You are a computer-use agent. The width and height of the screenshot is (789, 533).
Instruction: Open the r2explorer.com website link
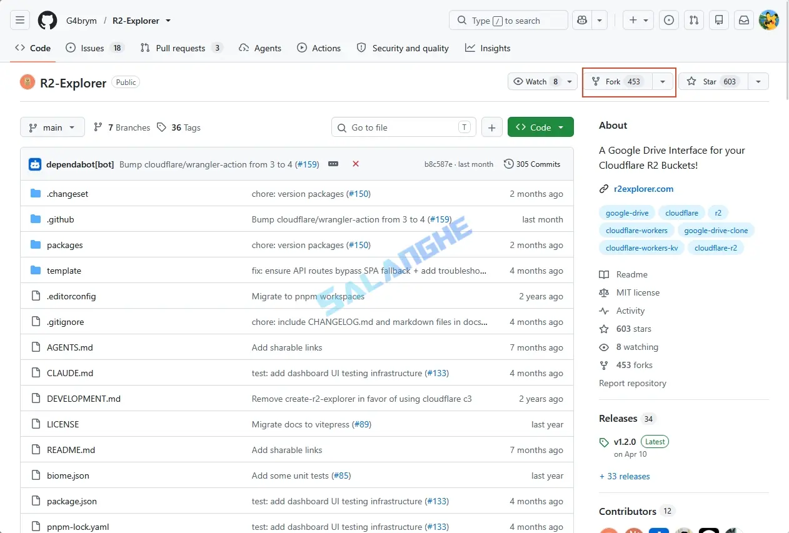pos(644,189)
